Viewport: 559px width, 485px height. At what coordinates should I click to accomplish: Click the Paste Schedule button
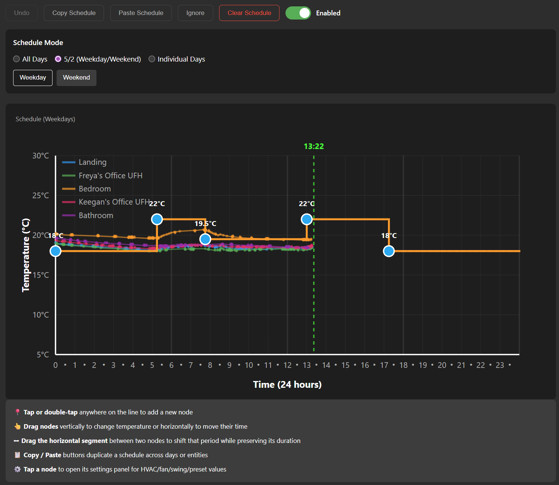(x=141, y=13)
